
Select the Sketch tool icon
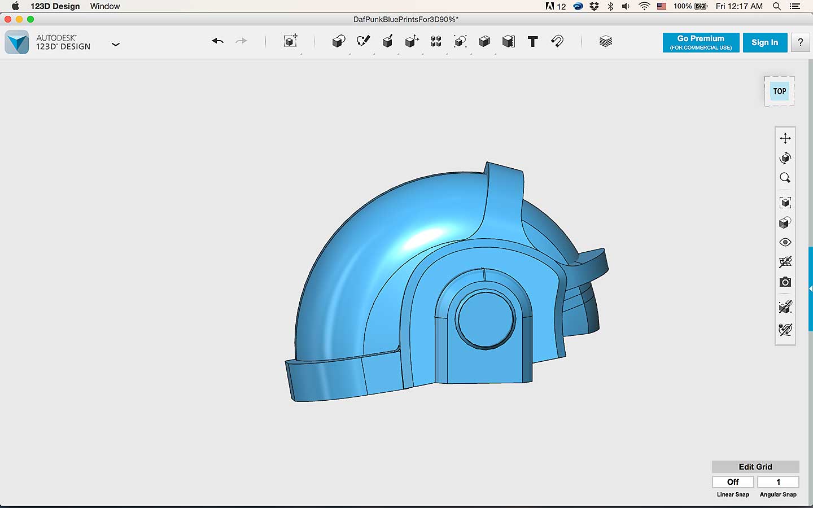[363, 41]
